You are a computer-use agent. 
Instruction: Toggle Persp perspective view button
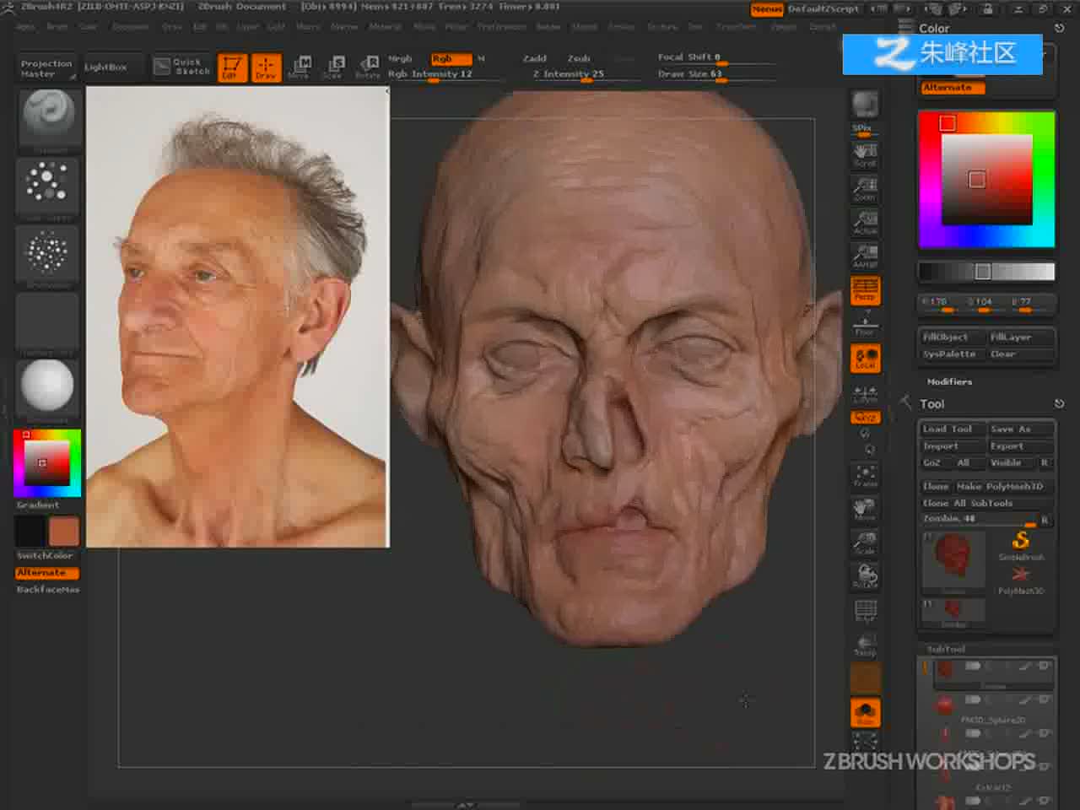865,289
